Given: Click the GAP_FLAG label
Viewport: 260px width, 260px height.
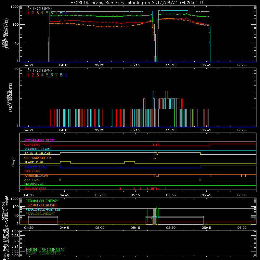Looking at the screenshot, I should [x=32, y=145].
